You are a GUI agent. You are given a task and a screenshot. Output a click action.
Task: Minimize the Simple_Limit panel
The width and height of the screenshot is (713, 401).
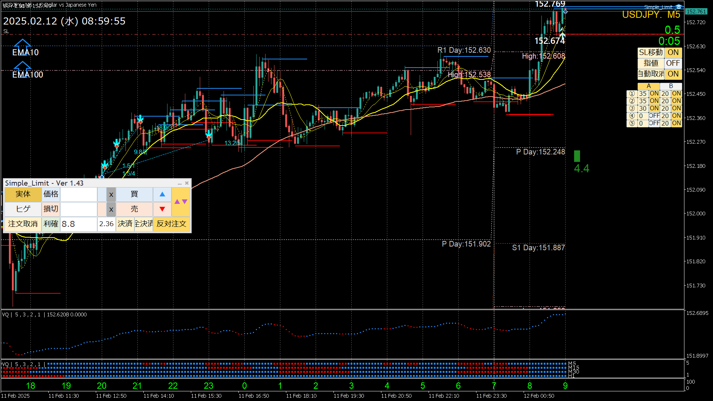coord(180,183)
